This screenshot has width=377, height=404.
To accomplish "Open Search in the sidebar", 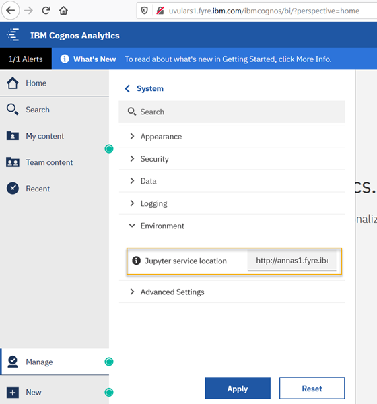I will [55, 110].
